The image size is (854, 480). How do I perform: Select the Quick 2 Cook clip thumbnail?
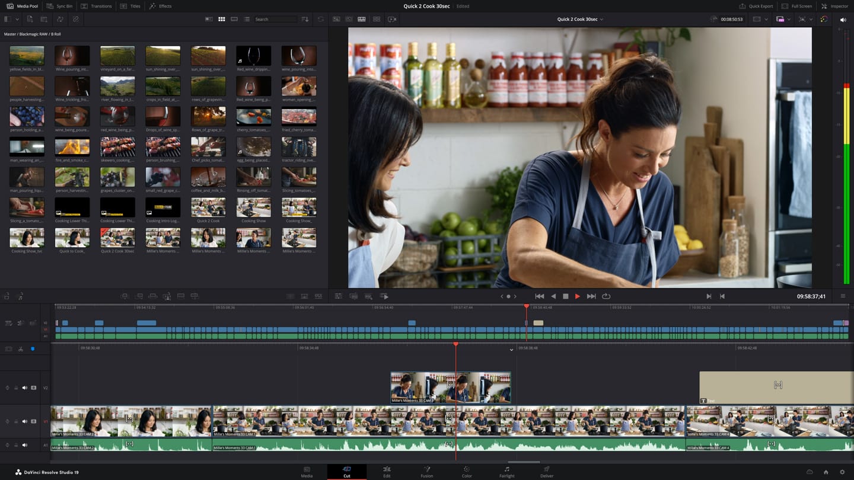click(208, 206)
